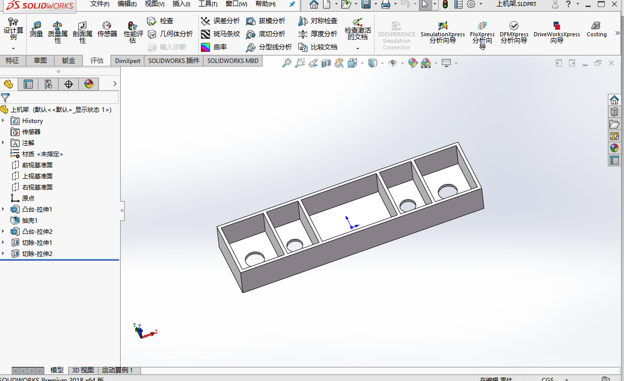Image resolution: width=624 pixels, height=381 pixels.
Task: Select the 原点 origin item
Action: [x=23, y=198]
